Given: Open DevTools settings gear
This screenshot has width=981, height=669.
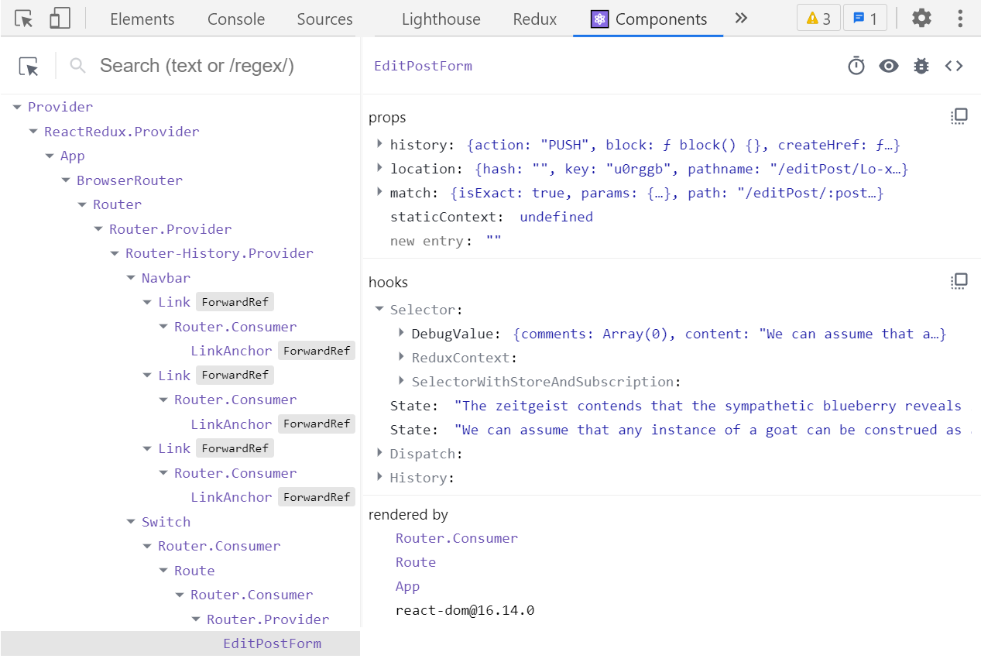Looking at the screenshot, I should click(x=921, y=19).
